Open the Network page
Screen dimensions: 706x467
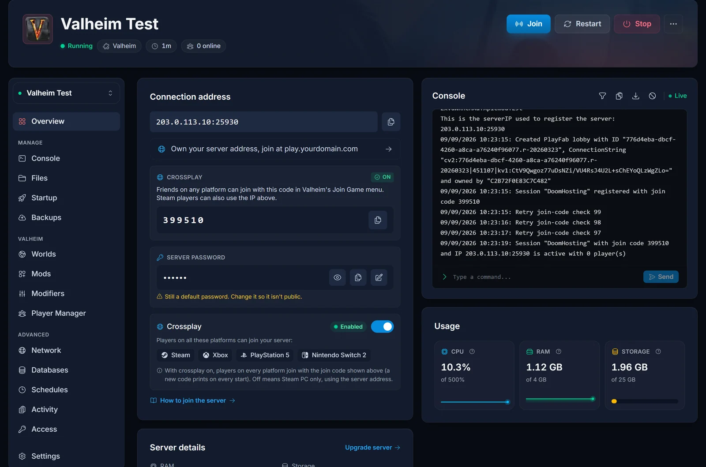[x=66, y=350]
